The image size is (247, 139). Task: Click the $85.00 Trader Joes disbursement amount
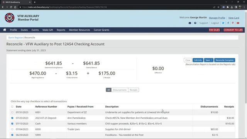pyautogui.click(x=215, y=129)
